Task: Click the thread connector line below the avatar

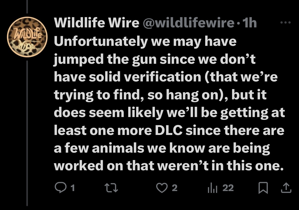Action: [x=27, y=133]
